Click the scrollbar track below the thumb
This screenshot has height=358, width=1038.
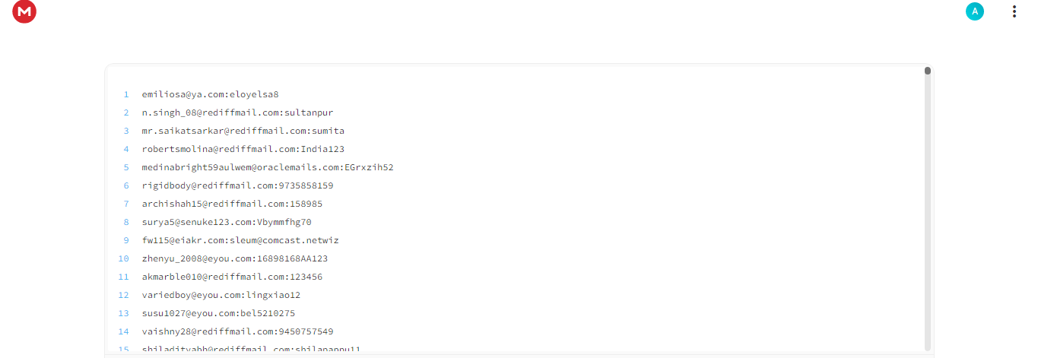[928, 213]
